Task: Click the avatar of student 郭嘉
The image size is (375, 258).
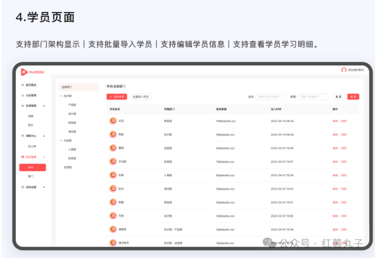Action: pyautogui.click(x=113, y=202)
